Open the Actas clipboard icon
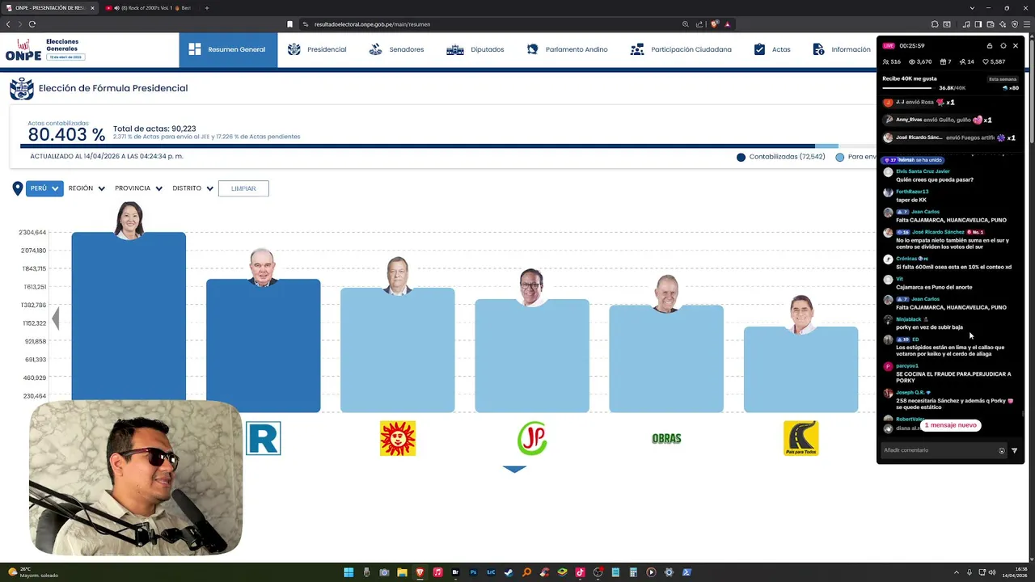 tap(759, 49)
